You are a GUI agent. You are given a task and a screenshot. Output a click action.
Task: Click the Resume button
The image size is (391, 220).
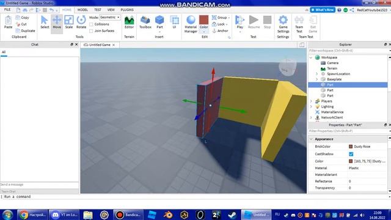pyautogui.click(x=254, y=22)
